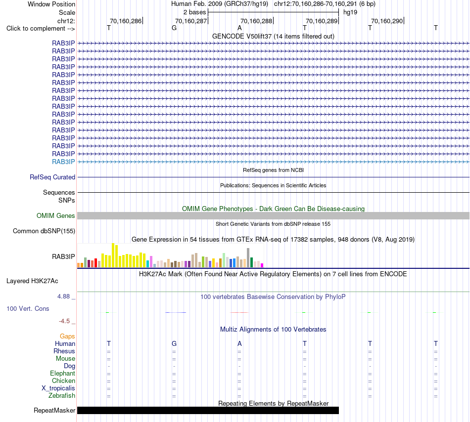470x422 pixels.
Task: Click A in the Human alignment row
Action: (239, 343)
